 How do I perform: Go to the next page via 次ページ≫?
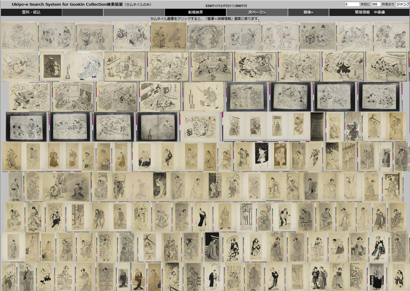tap(257, 12)
